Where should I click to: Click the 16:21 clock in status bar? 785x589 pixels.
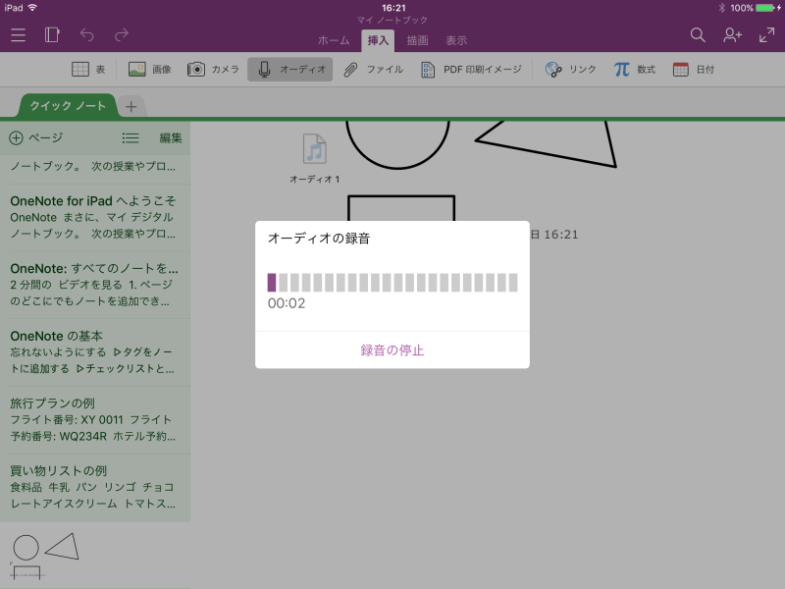pyautogui.click(x=393, y=8)
